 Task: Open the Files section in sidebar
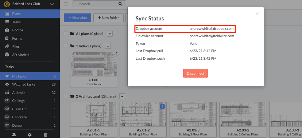pyautogui.click(x=30, y=46)
